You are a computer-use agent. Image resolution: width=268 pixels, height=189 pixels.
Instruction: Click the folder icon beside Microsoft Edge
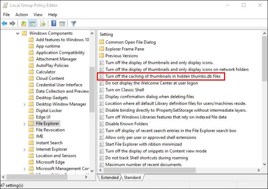[31, 162]
